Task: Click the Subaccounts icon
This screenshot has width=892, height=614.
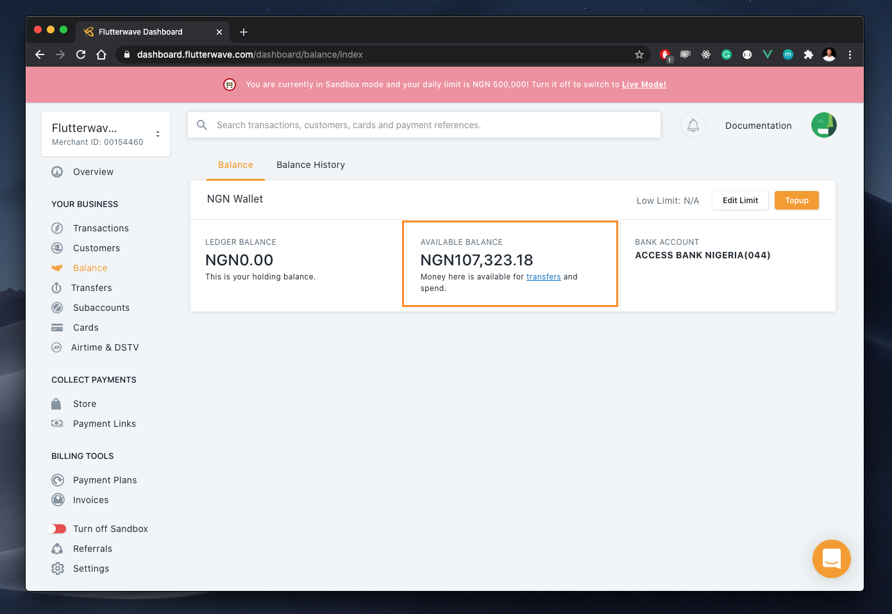Action: click(x=57, y=308)
